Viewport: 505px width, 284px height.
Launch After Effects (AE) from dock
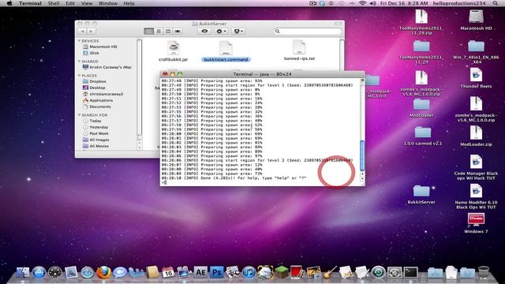click(x=200, y=272)
